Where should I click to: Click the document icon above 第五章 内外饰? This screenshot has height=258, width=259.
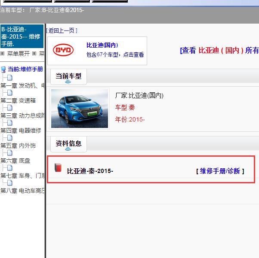point(10,138)
